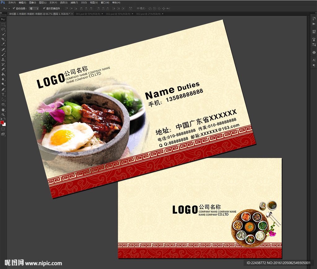
Task: Toggle the 显示变换控件 checkbox
Action: [x=44, y=8]
